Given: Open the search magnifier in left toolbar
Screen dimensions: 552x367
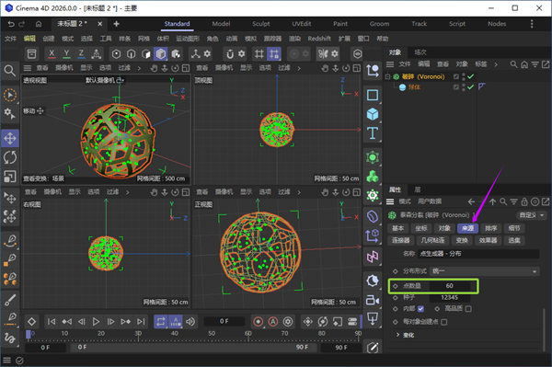Looking at the screenshot, I should (9, 71).
